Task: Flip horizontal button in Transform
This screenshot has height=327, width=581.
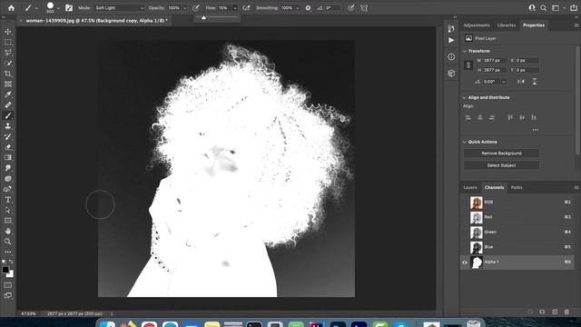Action: pyautogui.click(x=520, y=82)
